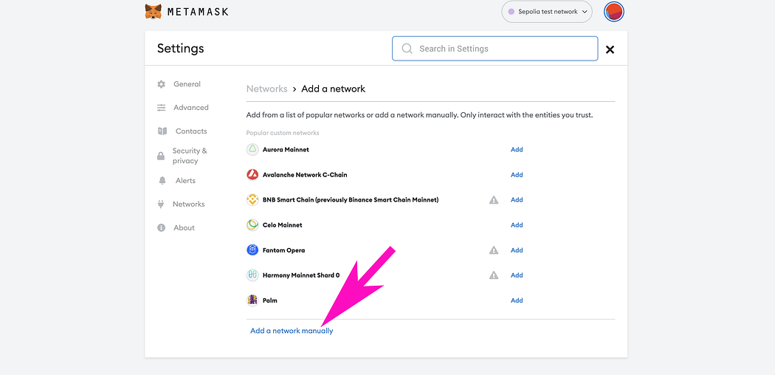Image resolution: width=775 pixels, height=375 pixels.
Task: Click the General gear icon
Action: [161, 84]
